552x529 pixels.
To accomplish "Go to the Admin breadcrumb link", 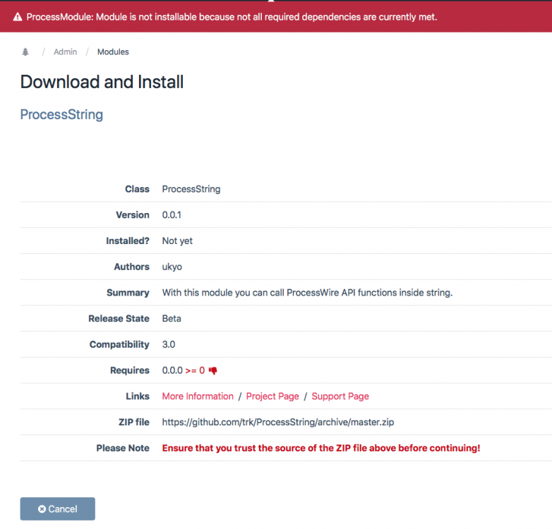I will [x=65, y=52].
